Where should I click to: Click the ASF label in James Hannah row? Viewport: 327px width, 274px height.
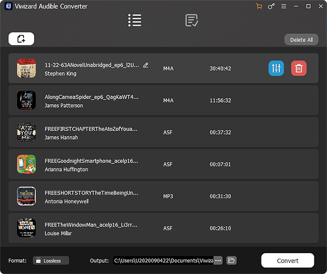click(x=168, y=132)
